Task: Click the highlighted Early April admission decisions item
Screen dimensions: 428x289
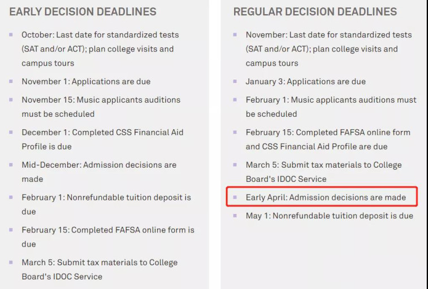Action: (x=326, y=197)
